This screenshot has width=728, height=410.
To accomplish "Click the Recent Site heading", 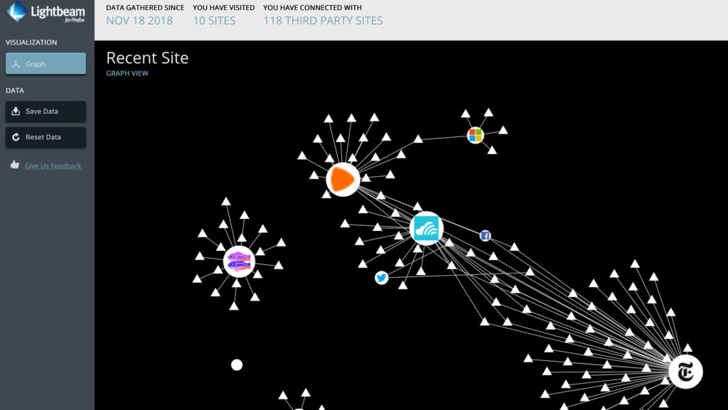I will [x=147, y=58].
